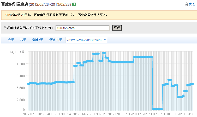The height and width of the screenshot is (117, 197).
Task: Click the yellow notice about 2012年2月29日起
Action: pos(99,15)
